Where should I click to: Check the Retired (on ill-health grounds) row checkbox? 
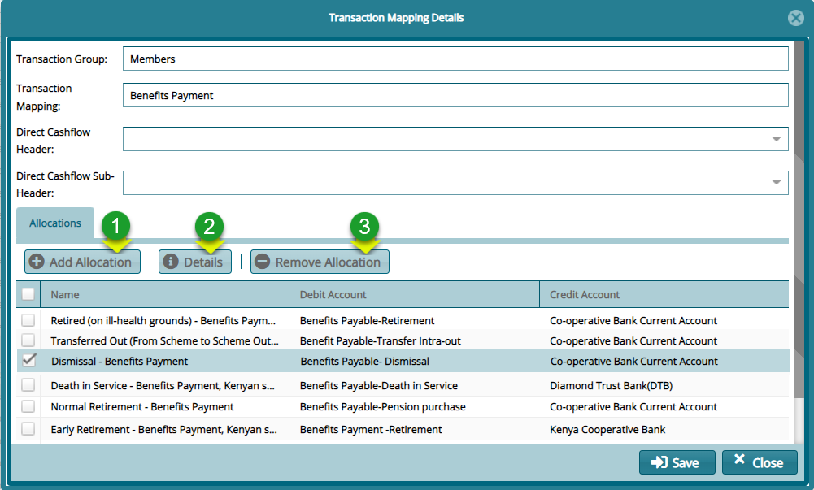28,320
